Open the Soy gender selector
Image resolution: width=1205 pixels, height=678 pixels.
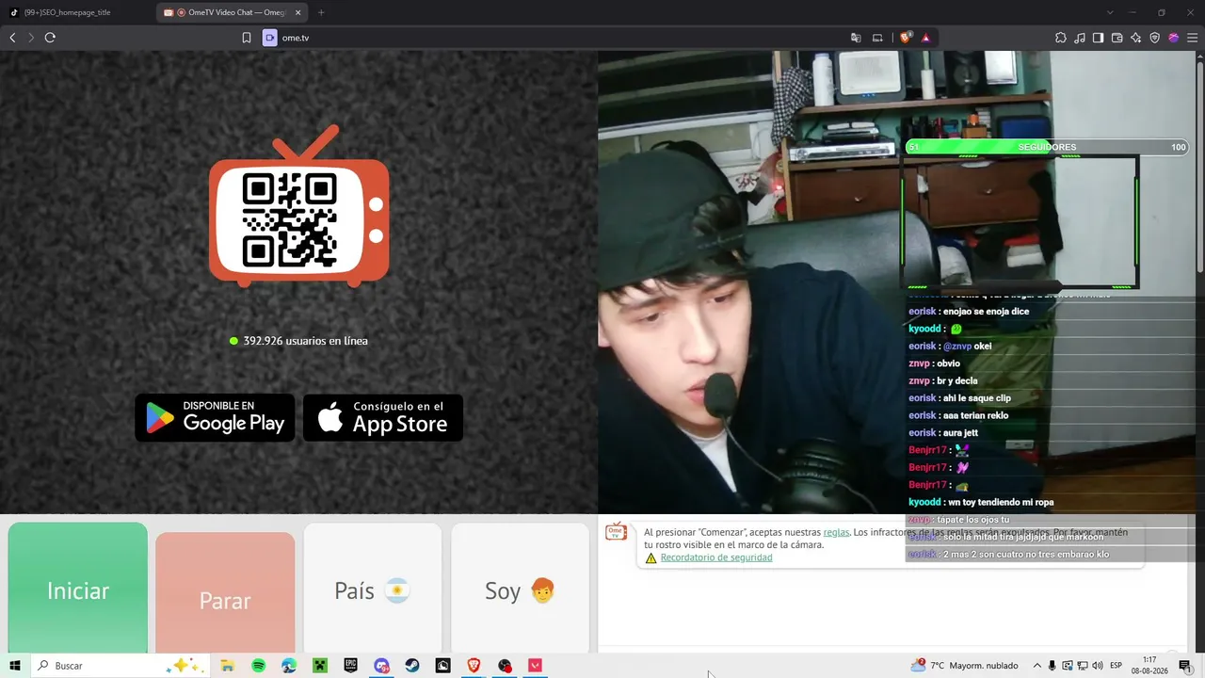pyautogui.click(x=521, y=589)
